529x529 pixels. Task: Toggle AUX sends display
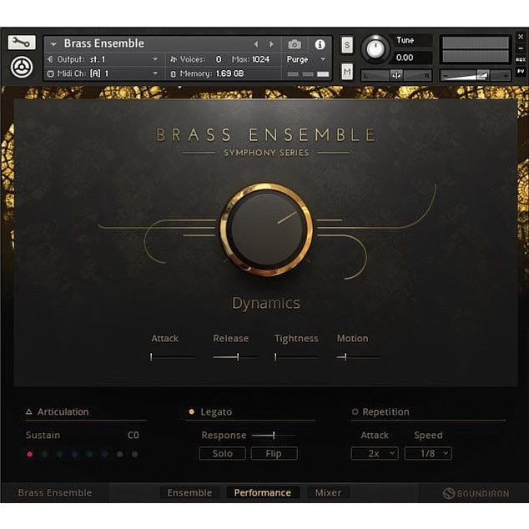coord(521,59)
